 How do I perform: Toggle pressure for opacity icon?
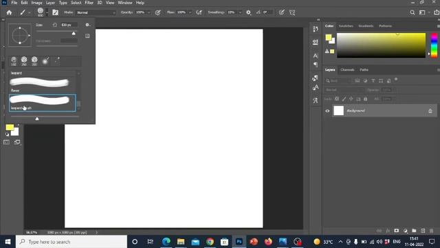[158, 12]
